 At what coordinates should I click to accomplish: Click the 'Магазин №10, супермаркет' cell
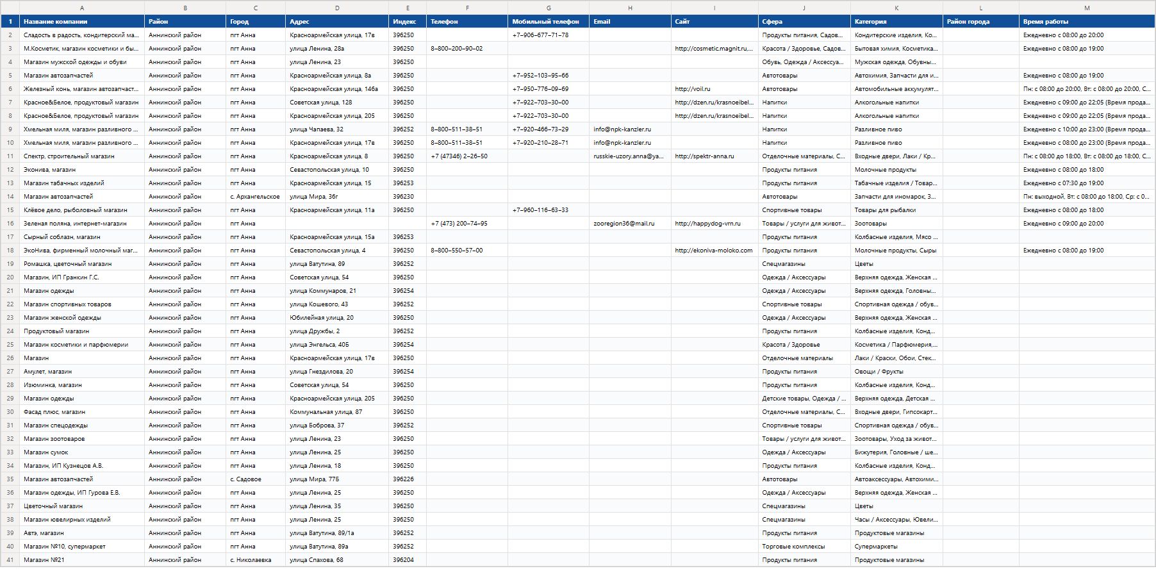pyautogui.click(x=82, y=546)
